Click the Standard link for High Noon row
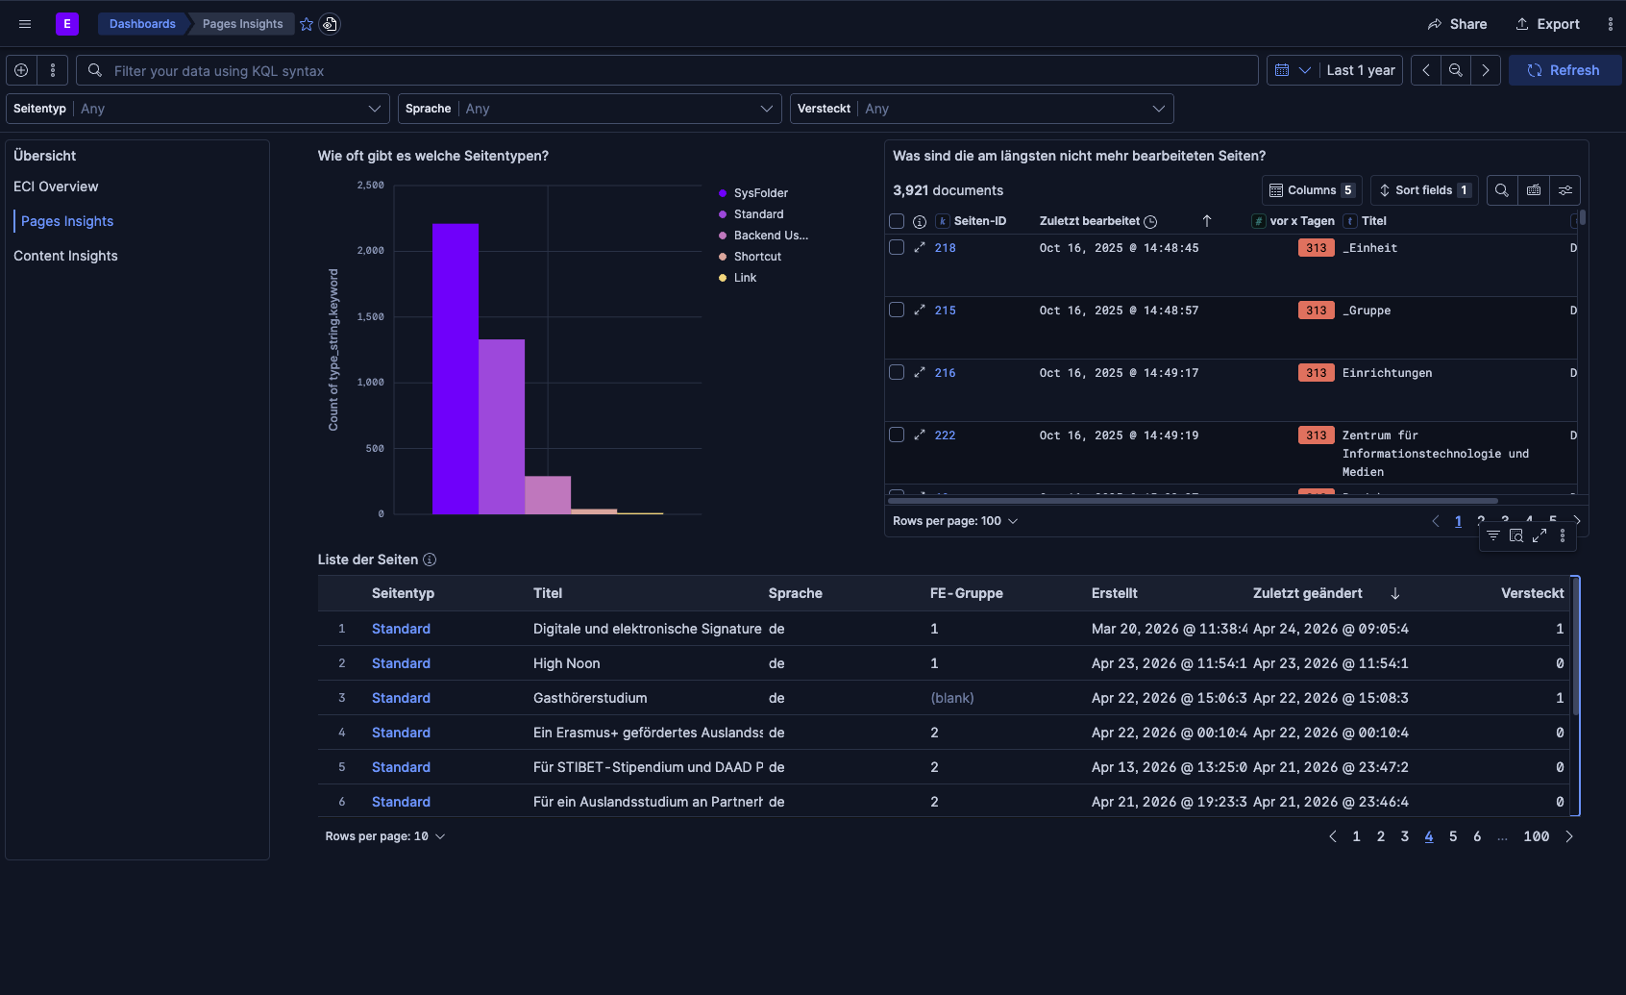This screenshot has height=995, width=1626. (x=401, y=663)
